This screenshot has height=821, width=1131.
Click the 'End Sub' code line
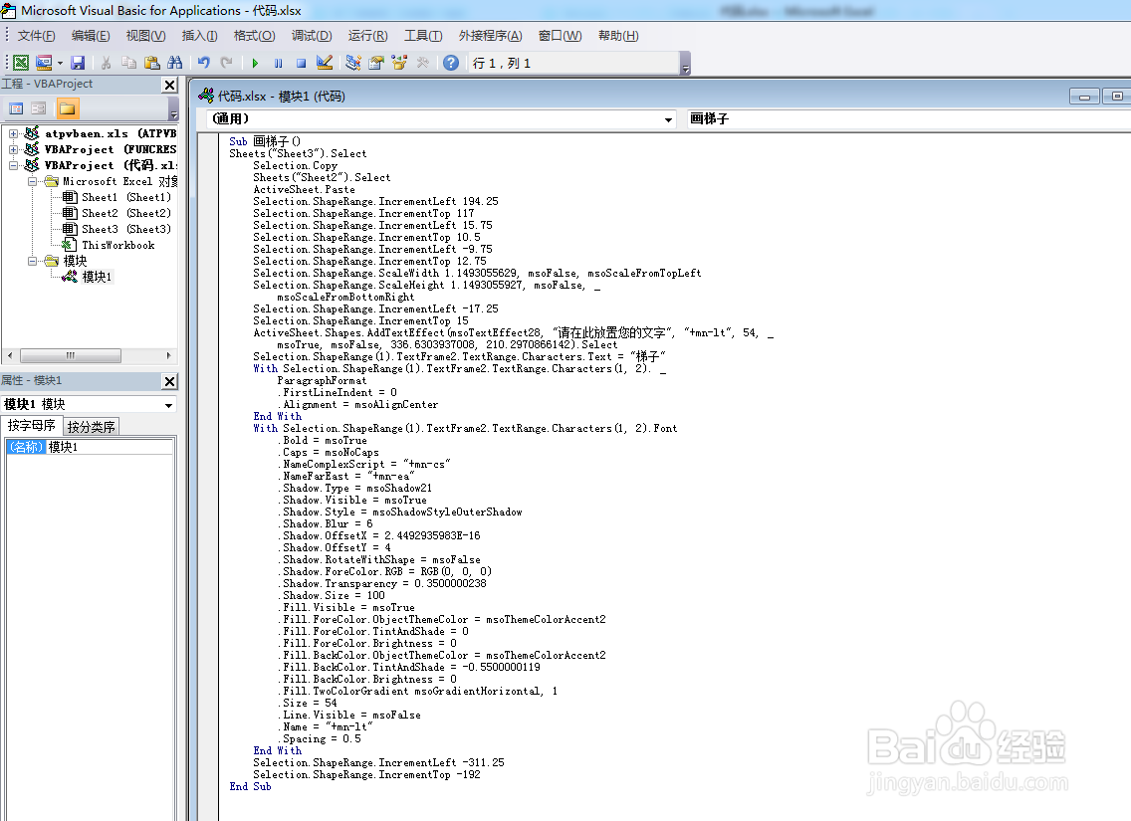click(250, 786)
